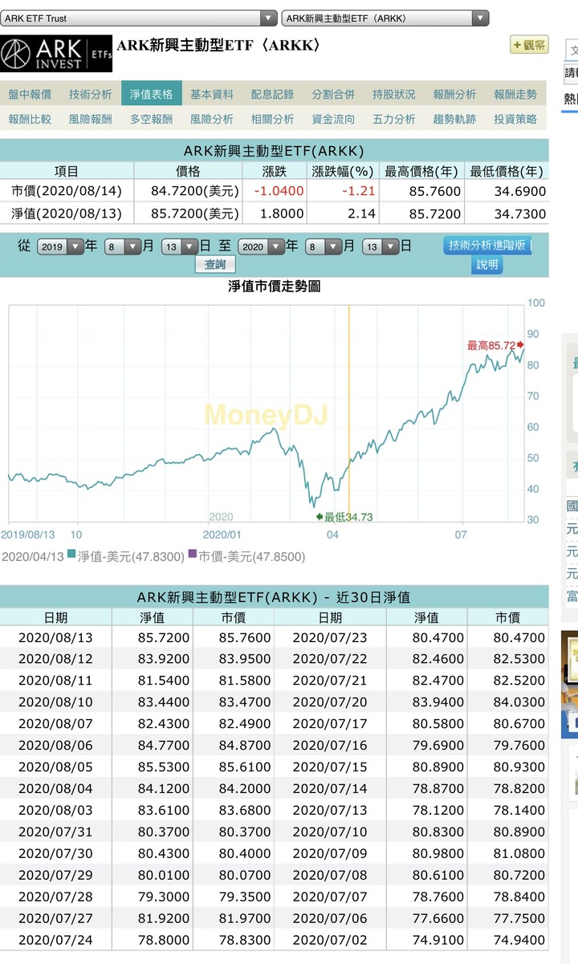Click the 81.9200 NAV for 2020/07/27
578x964 pixels.
[164, 919]
